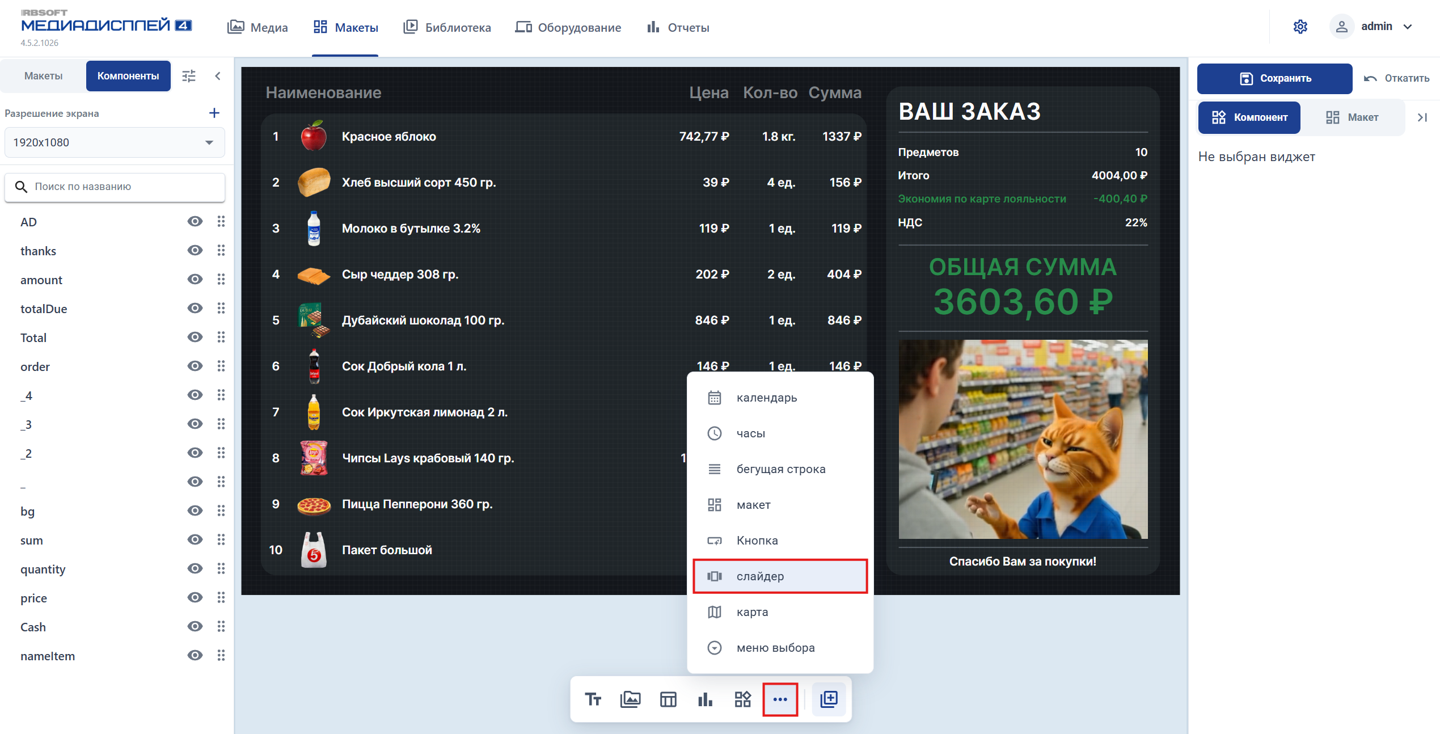Switch to the Макеты tab in left panel
1440x734 pixels.
(43, 76)
